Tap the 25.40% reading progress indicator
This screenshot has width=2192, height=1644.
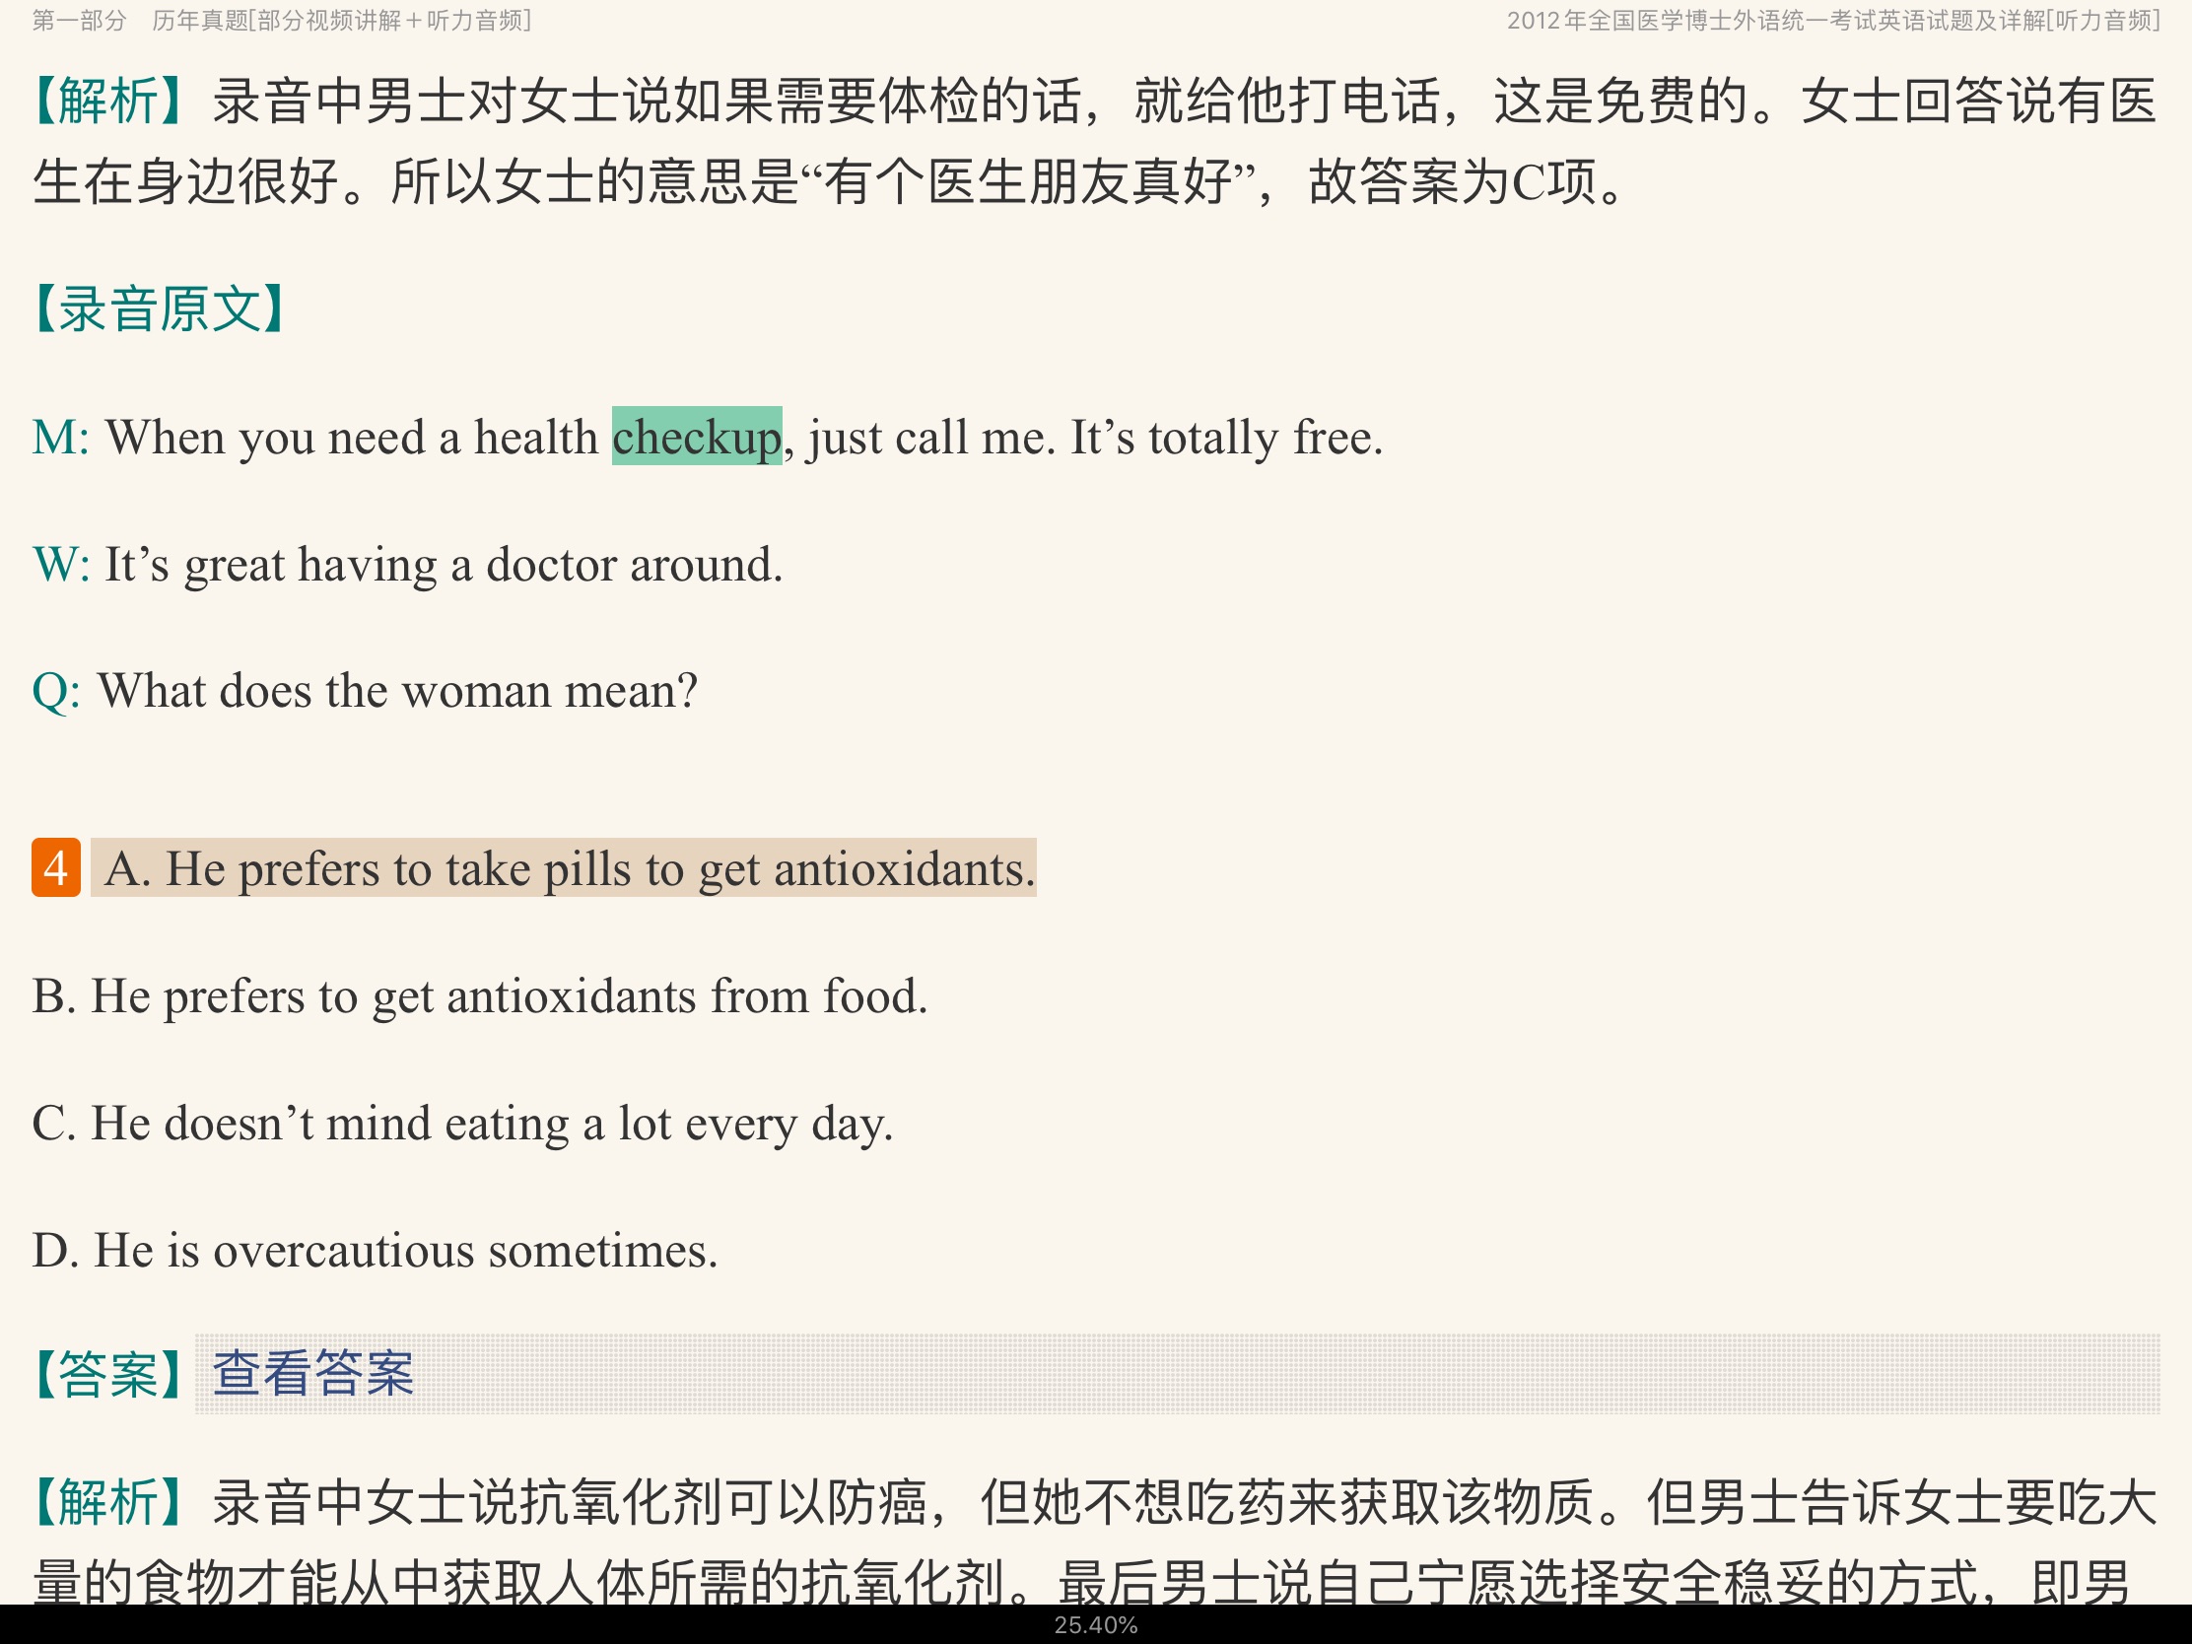tap(1095, 1625)
